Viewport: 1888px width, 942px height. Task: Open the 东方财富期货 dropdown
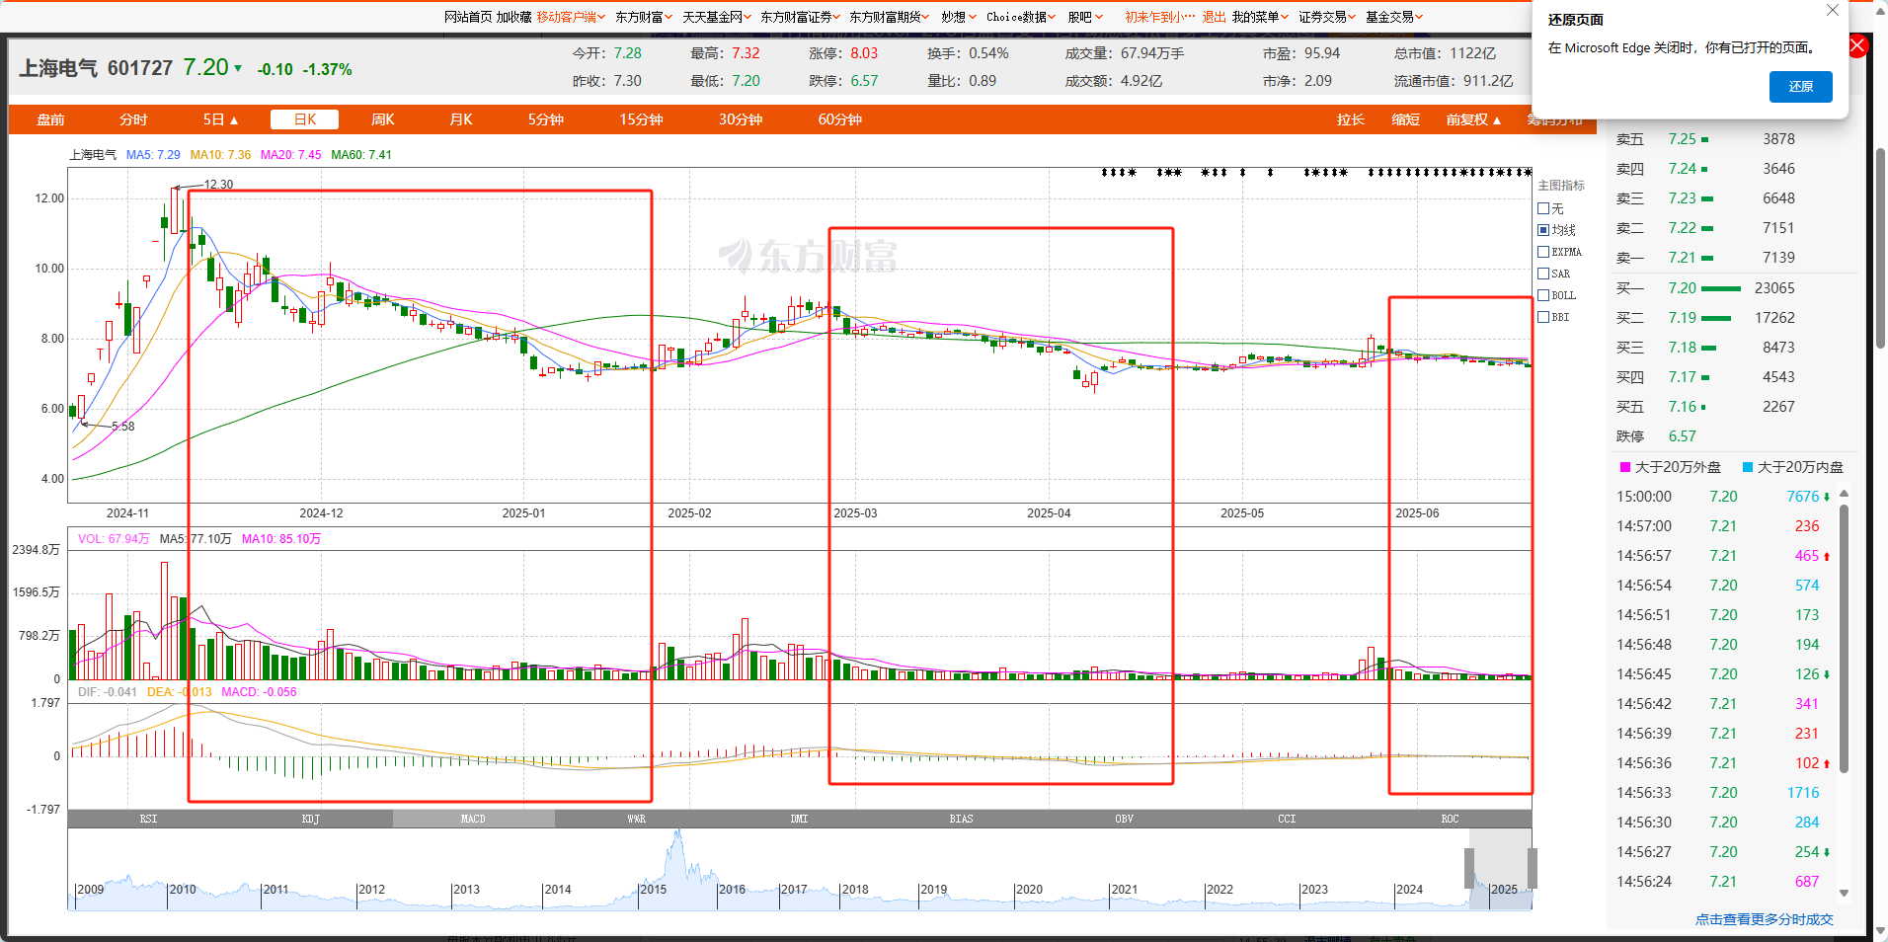click(x=889, y=17)
